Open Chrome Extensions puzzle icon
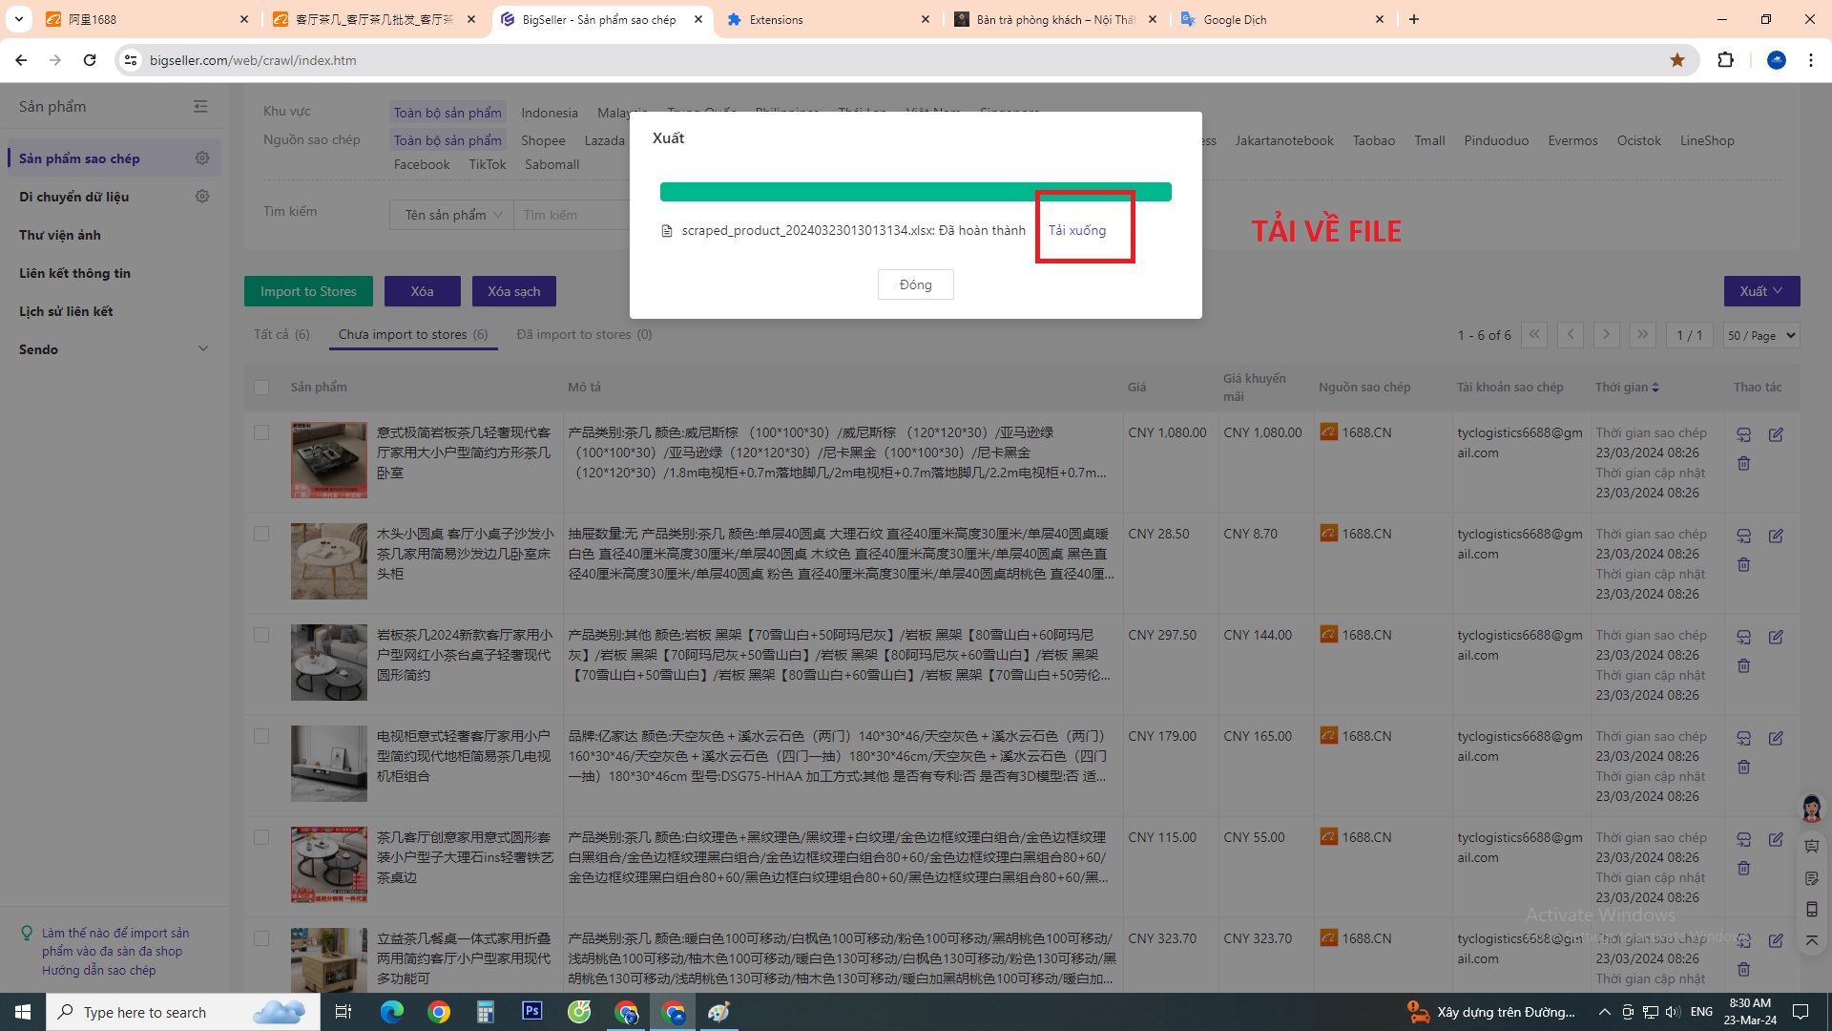1832x1031 pixels. coord(1725,60)
